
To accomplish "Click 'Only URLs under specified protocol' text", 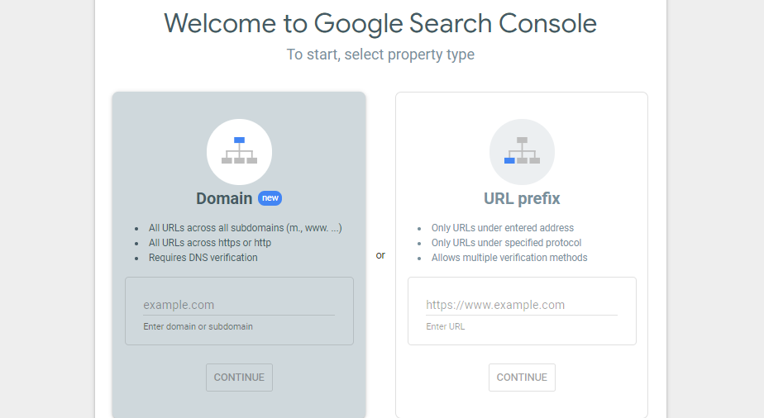I will 506,243.
